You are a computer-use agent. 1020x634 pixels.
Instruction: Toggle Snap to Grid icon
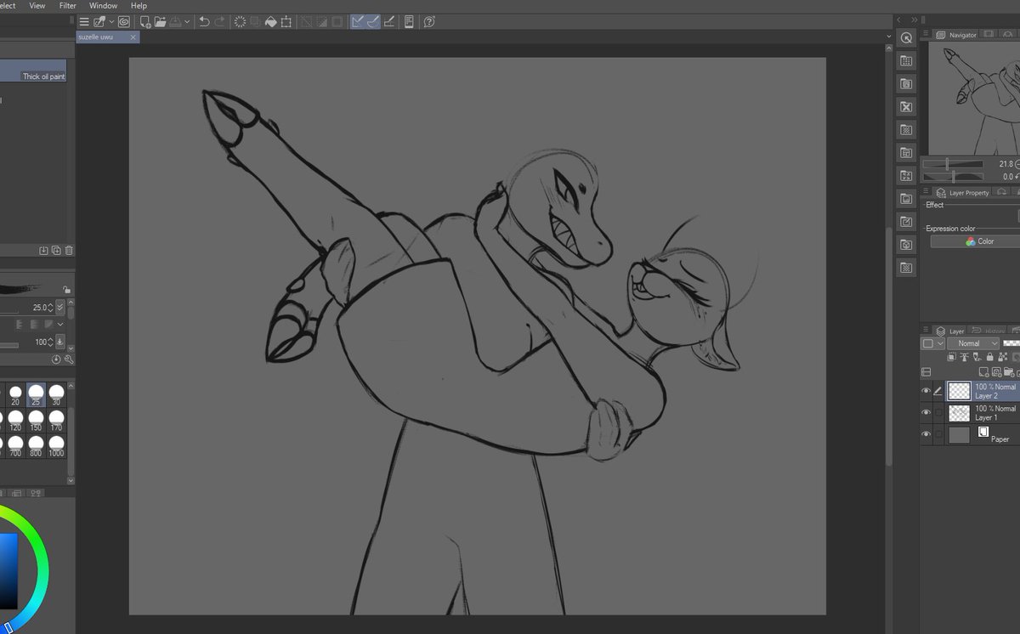click(389, 21)
